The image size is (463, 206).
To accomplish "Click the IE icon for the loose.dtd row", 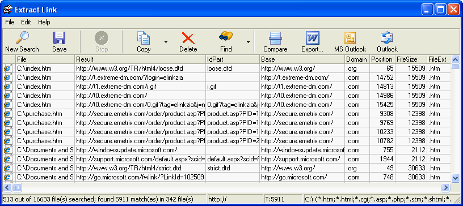I will [x=7, y=68].
